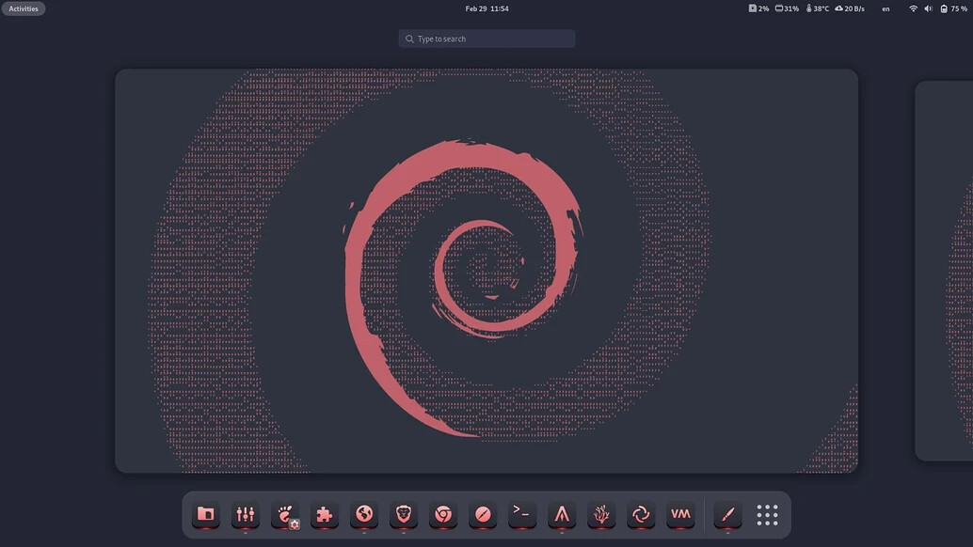Open the date and time calendar menu

(486, 8)
